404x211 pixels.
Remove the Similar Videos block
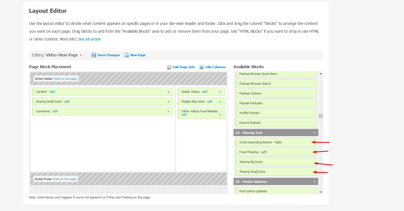point(220,92)
